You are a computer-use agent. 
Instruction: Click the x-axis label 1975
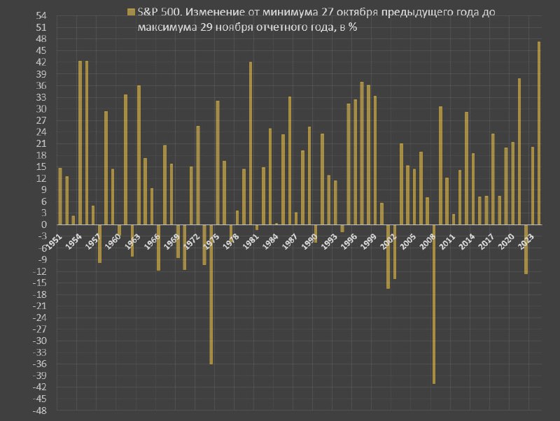click(x=211, y=242)
